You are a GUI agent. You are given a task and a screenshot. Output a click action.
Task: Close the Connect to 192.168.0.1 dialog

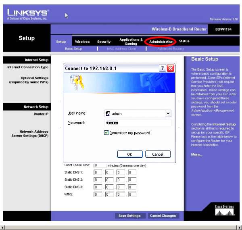tap(171, 68)
